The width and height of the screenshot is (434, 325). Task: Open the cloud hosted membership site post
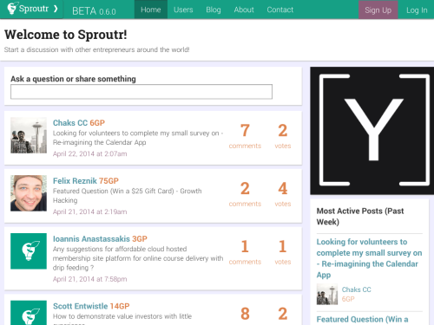point(138,258)
